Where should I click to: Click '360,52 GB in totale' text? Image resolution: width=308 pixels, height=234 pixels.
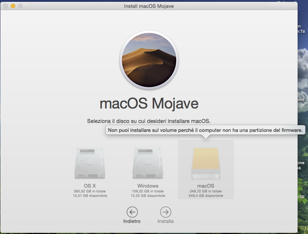[x=90, y=191]
